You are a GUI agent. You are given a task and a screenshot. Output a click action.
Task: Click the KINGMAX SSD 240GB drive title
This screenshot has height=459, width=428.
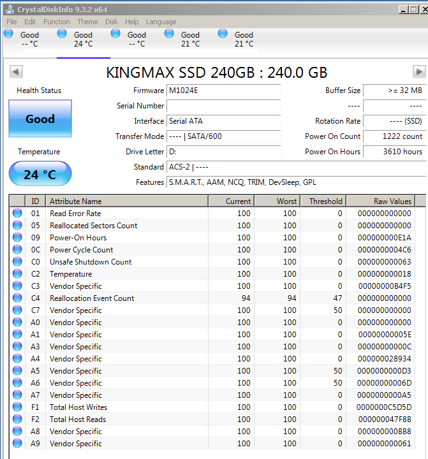pyautogui.click(x=216, y=72)
